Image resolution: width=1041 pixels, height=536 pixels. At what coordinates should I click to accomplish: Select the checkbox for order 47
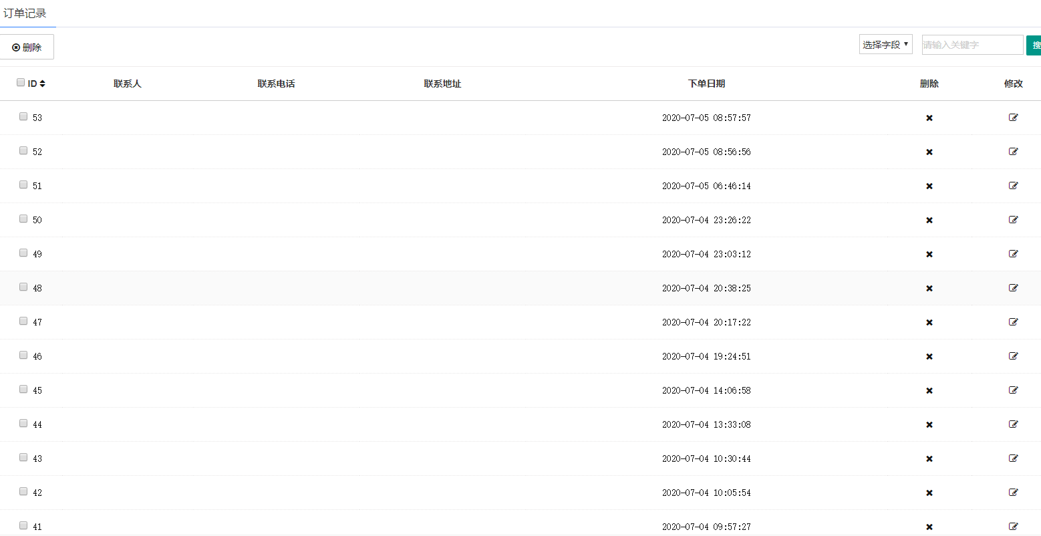click(x=23, y=321)
